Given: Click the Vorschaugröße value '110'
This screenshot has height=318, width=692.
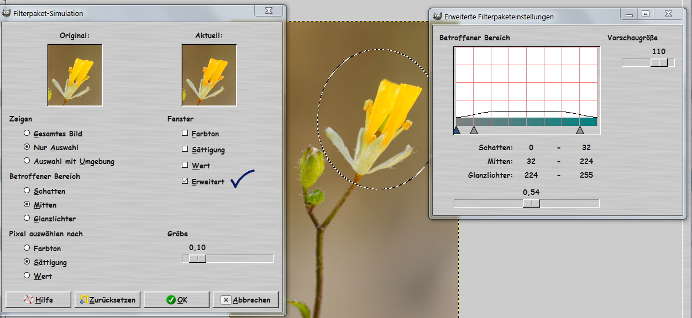Looking at the screenshot, I should coord(659,51).
